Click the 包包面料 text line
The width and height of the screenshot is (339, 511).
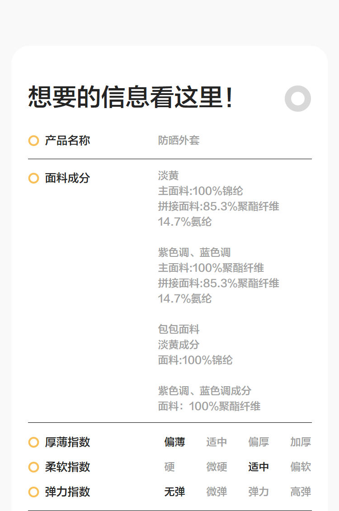point(179,329)
